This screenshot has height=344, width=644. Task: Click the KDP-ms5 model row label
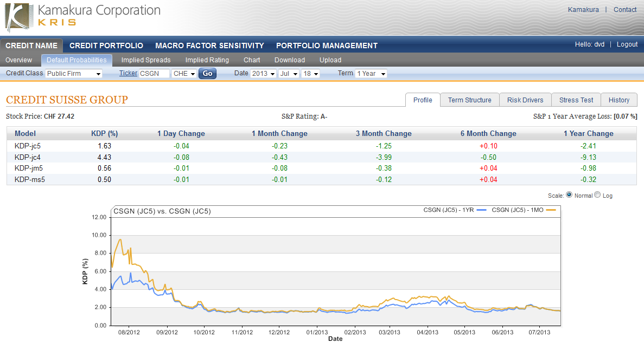(30, 180)
